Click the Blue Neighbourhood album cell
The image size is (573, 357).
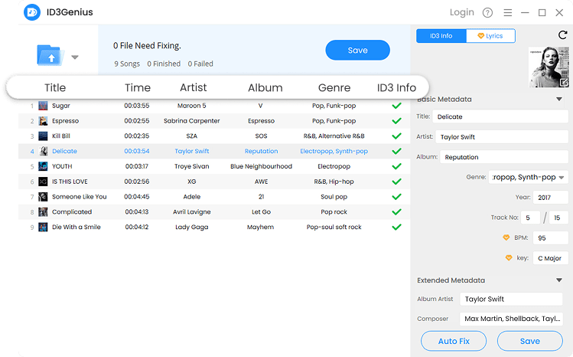click(x=261, y=166)
